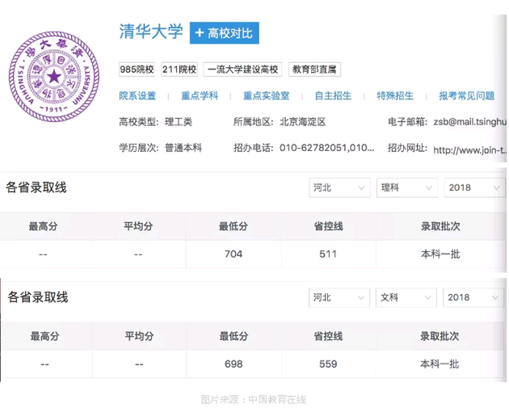Viewport: 509px width, 412px height.
Task: Open the 特殊招生 link
Action: (395, 96)
